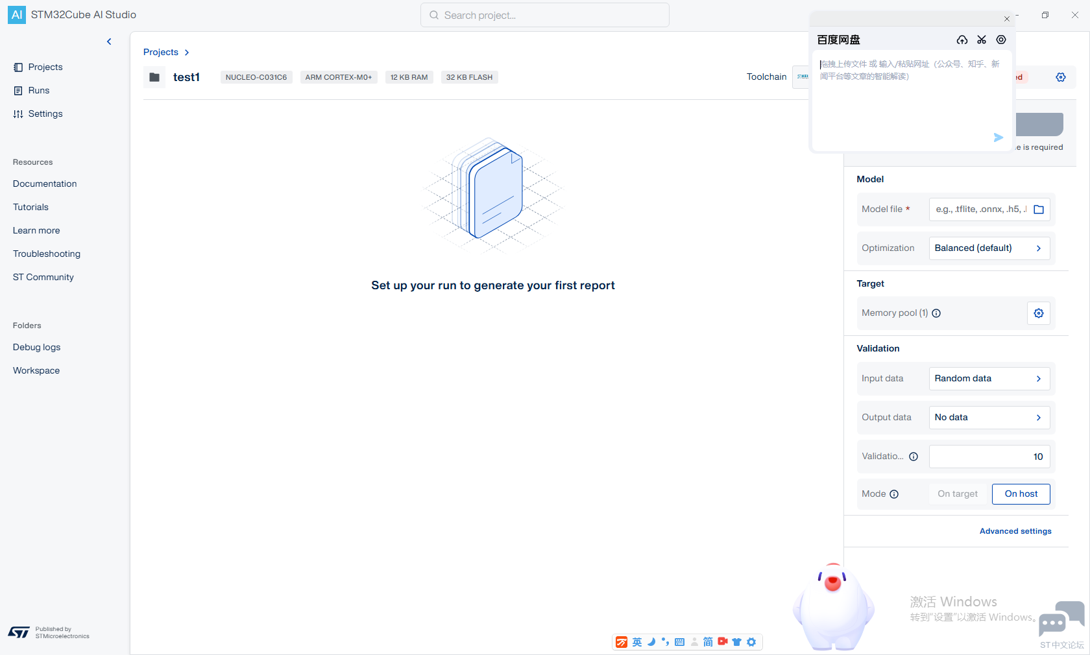
Task: Open Memory pool settings gear
Action: [x=1039, y=313]
